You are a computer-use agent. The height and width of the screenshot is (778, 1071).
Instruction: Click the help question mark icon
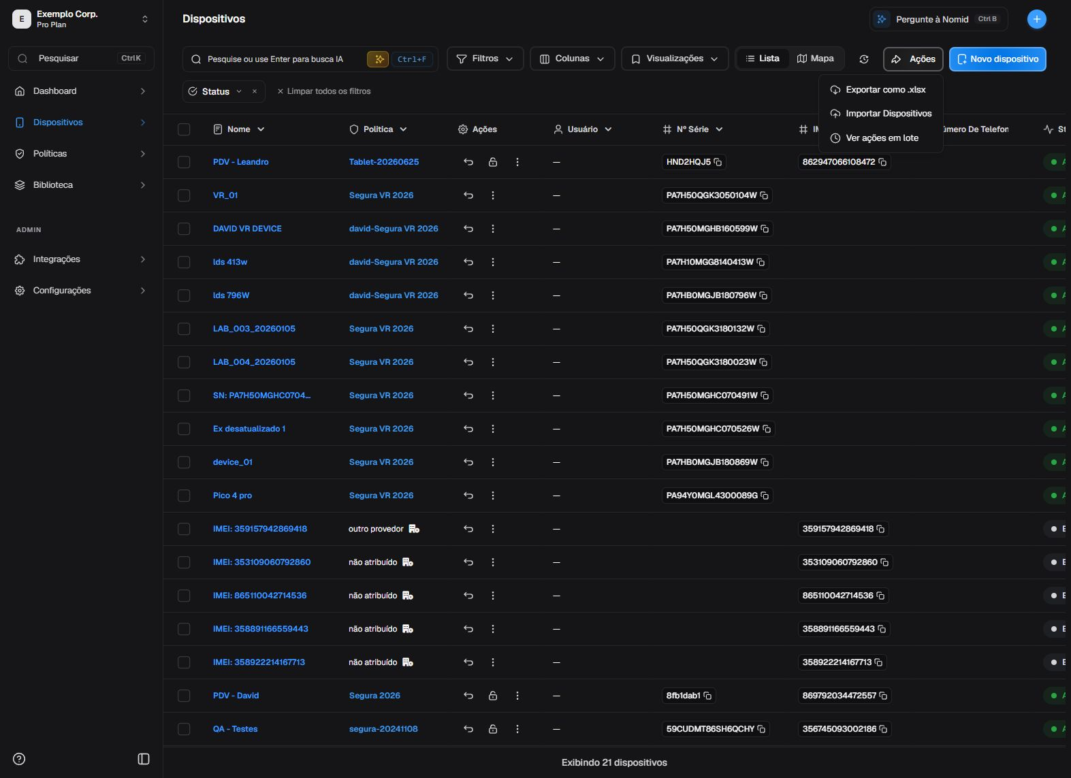click(x=19, y=759)
